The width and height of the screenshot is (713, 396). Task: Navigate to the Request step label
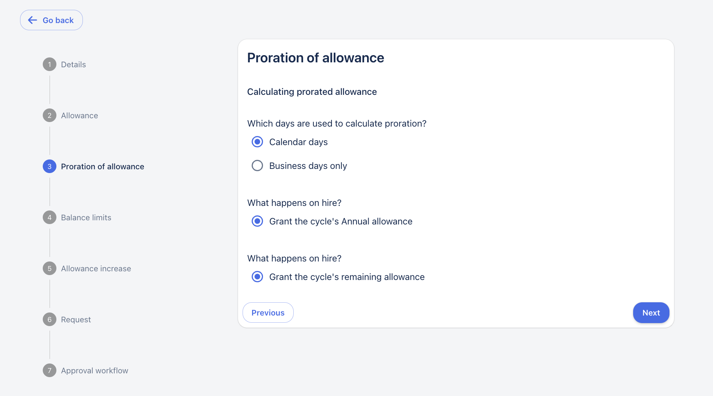click(76, 320)
